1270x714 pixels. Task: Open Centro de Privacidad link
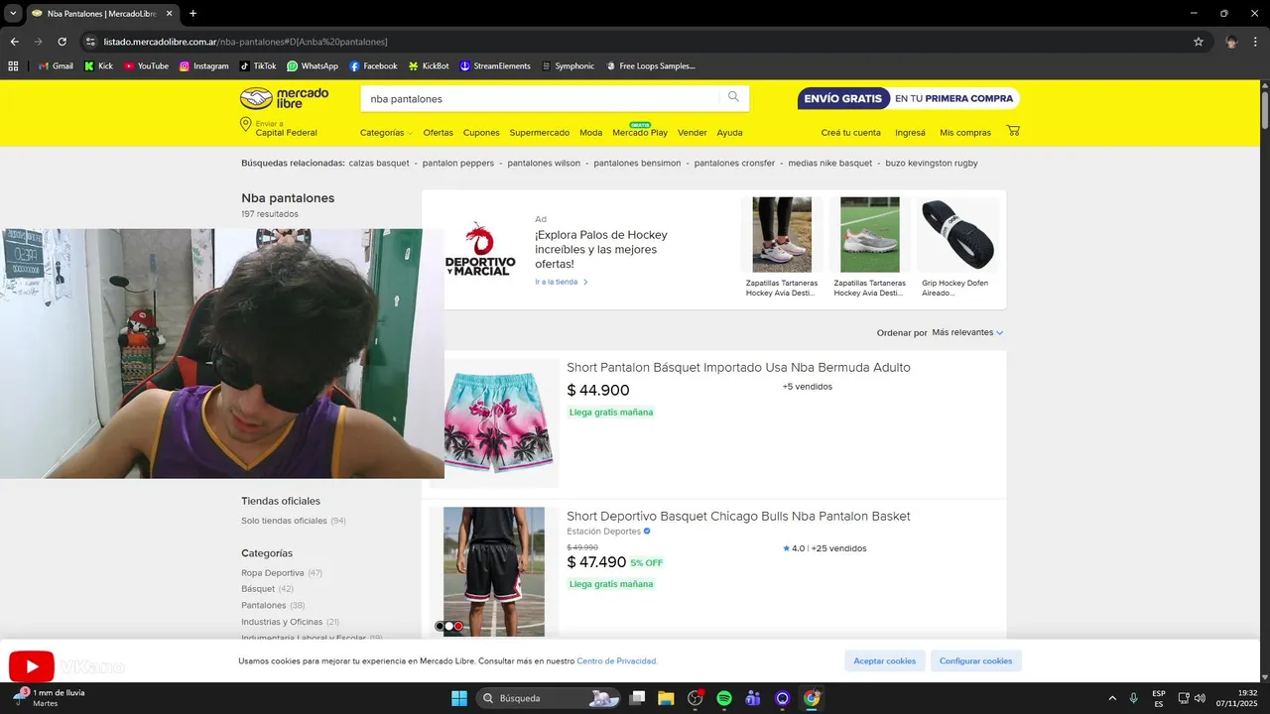[616, 660]
